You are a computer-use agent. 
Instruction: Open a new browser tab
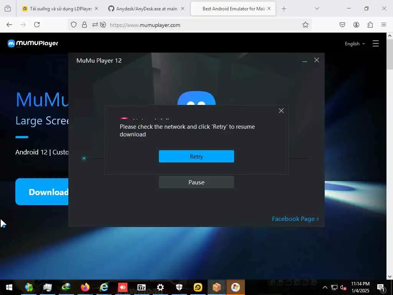284,9
